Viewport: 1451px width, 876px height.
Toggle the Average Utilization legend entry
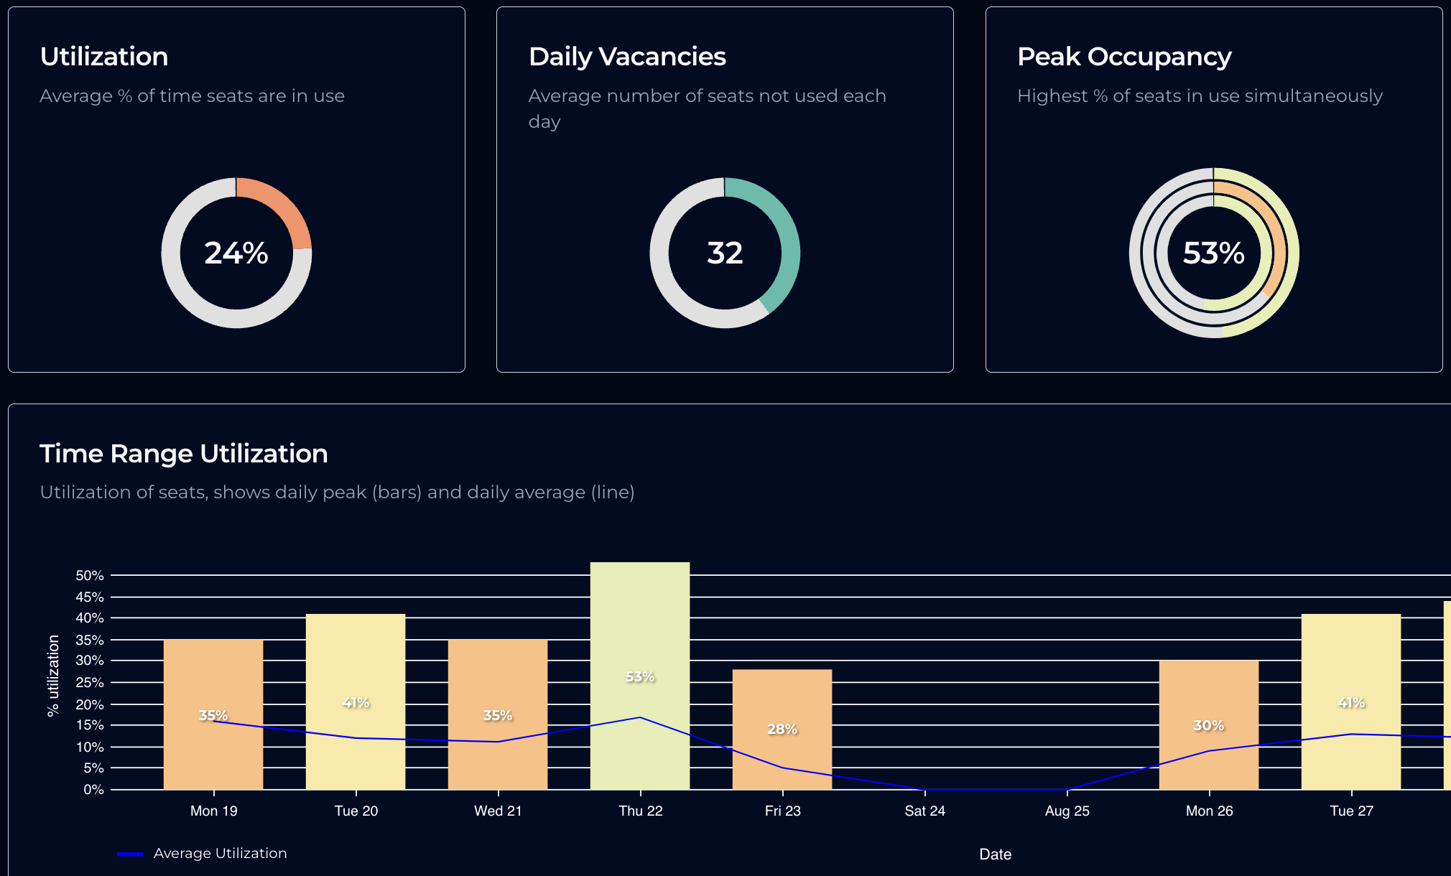click(x=203, y=853)
